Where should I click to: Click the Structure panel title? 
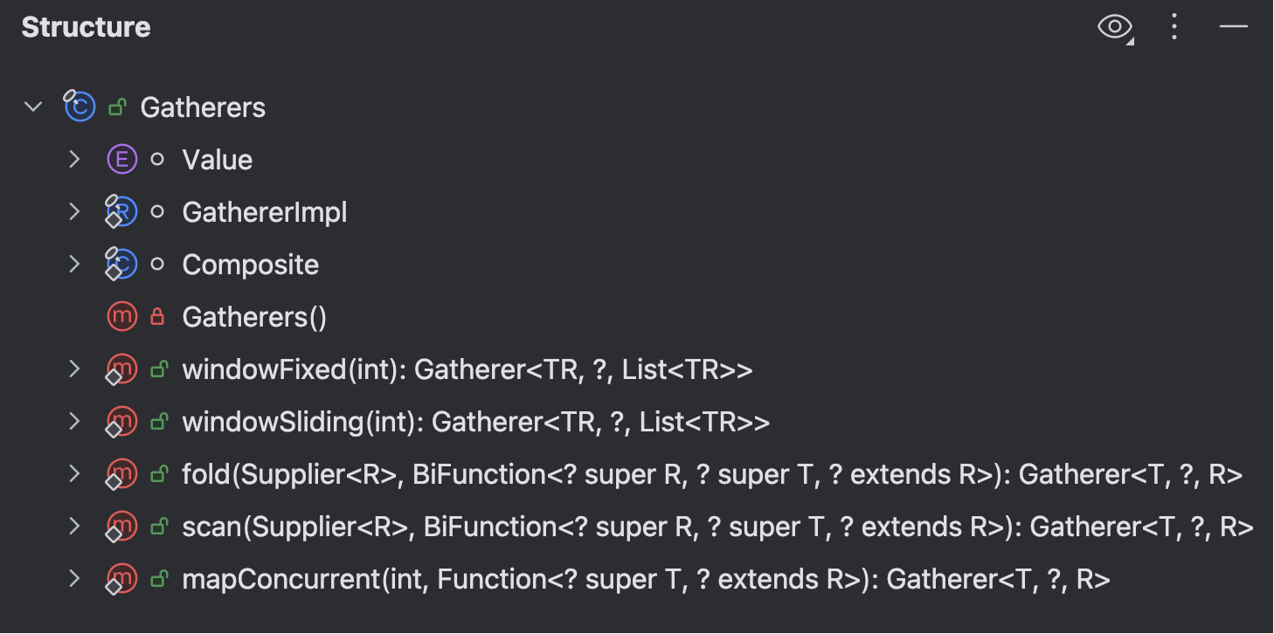(86, 28)
